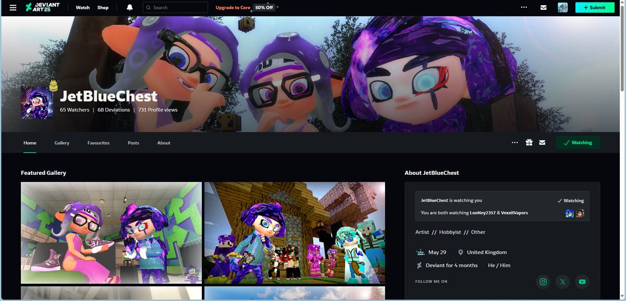Click the VexxilVapors mutual watcher avatar
626x301 pixels.
pyautogui.click(x=580, y=213)
